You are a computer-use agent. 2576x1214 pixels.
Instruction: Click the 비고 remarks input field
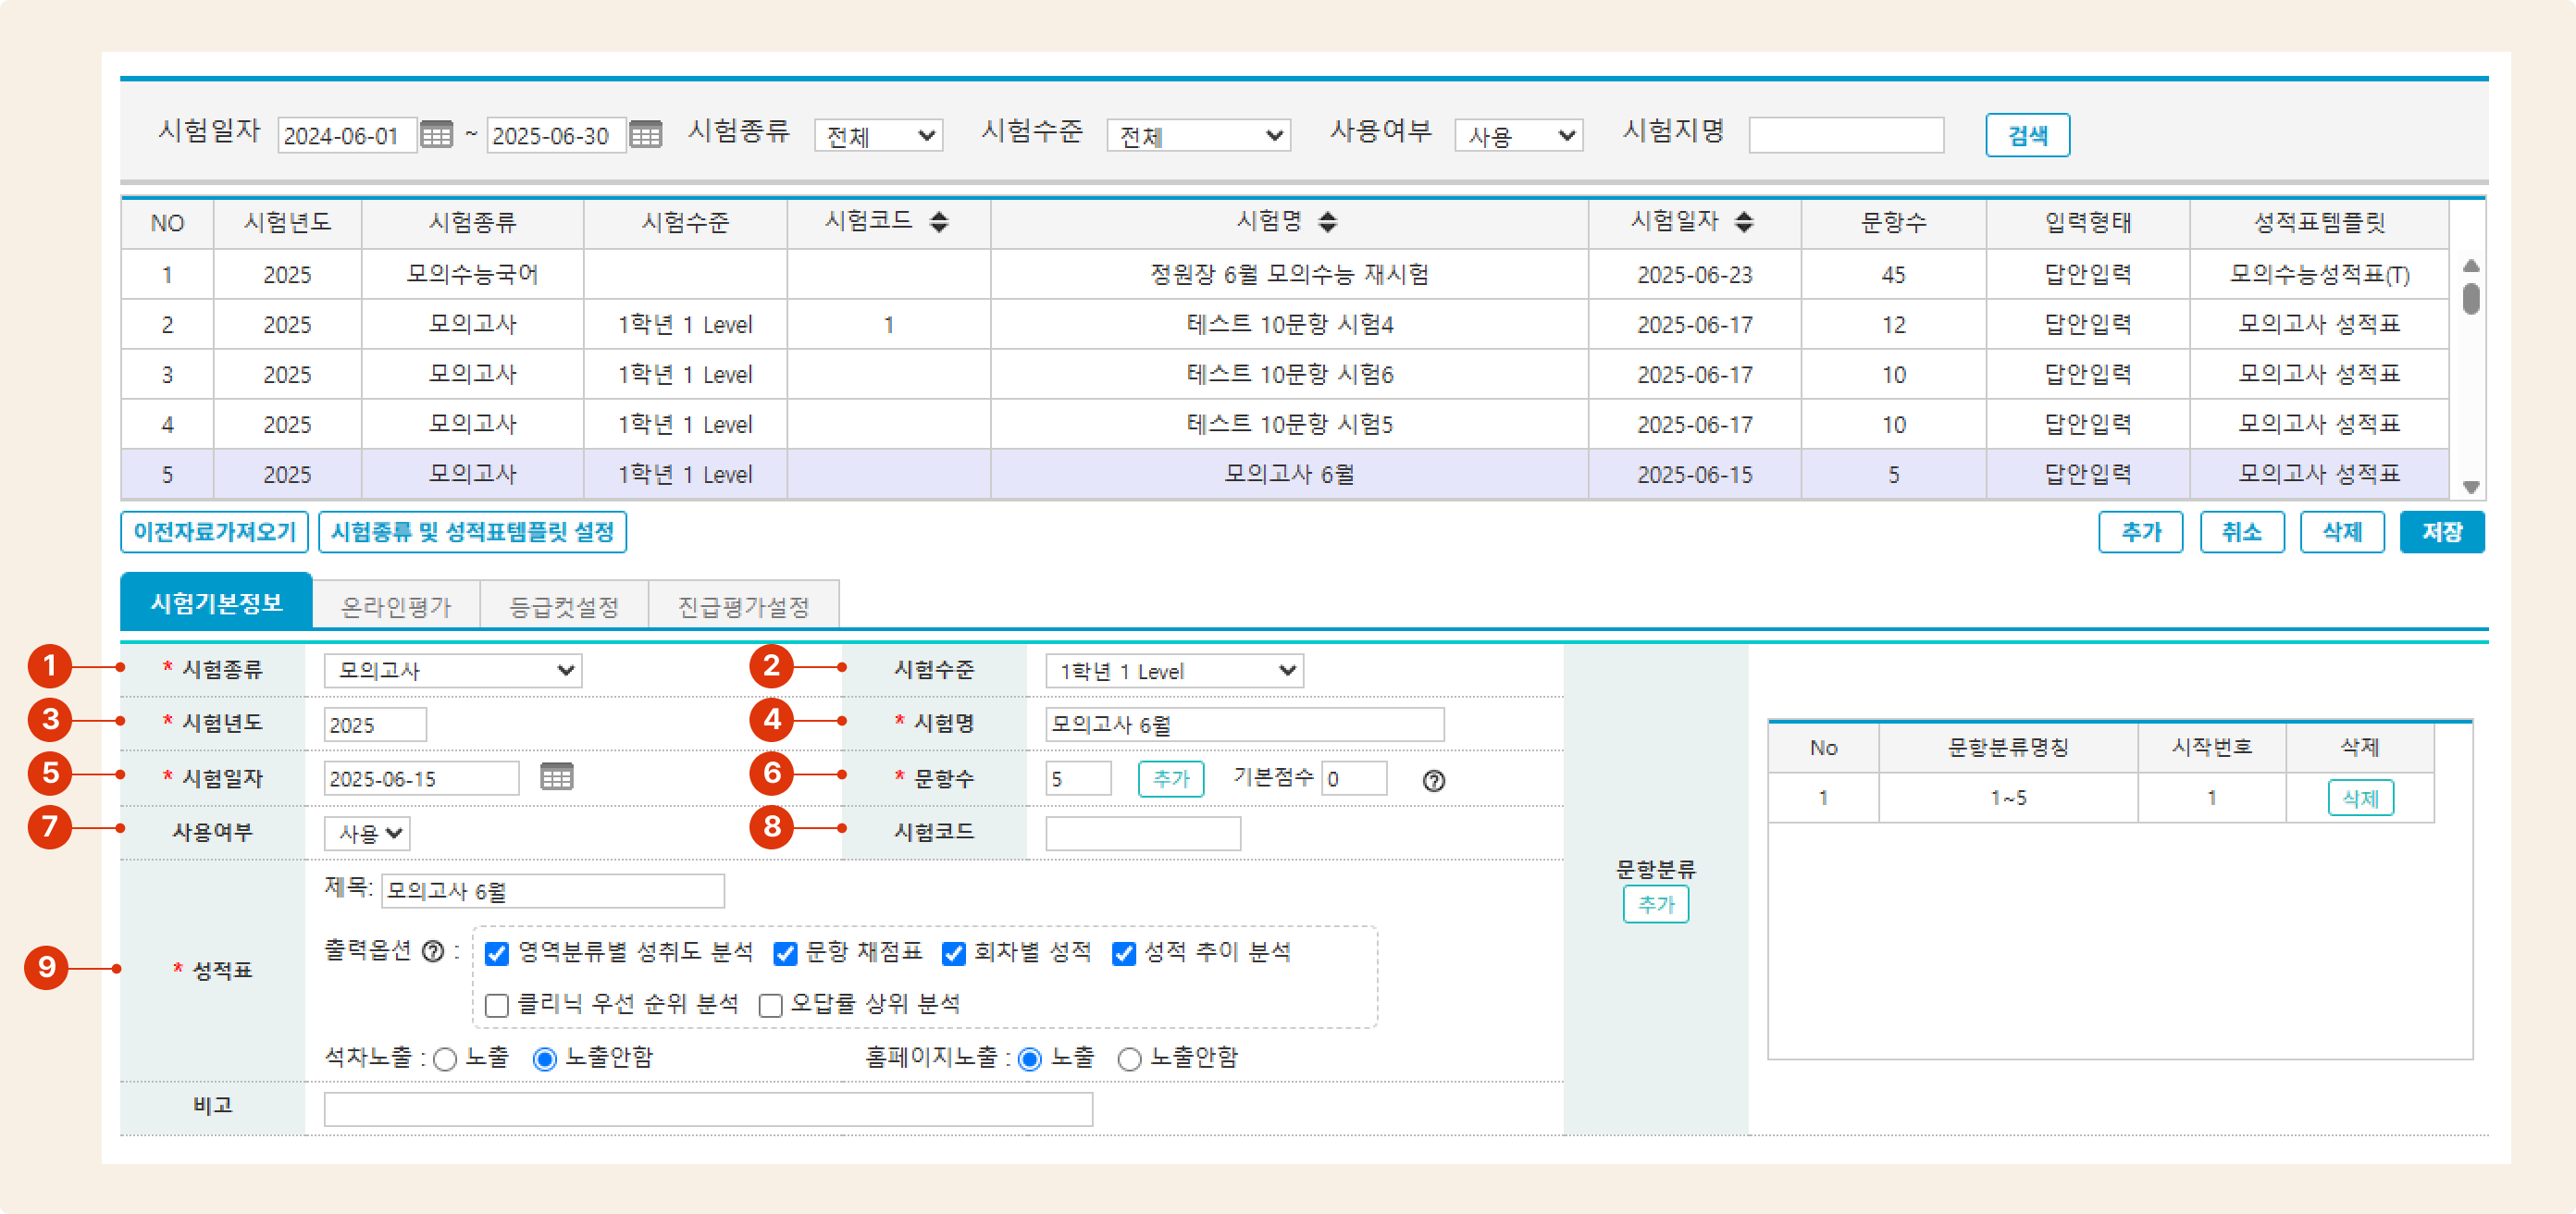pyautogui.click(x=707, y=1109)
